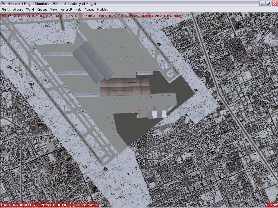
Task: Minimize the Flight Simulator window
Action: [262, 4]
